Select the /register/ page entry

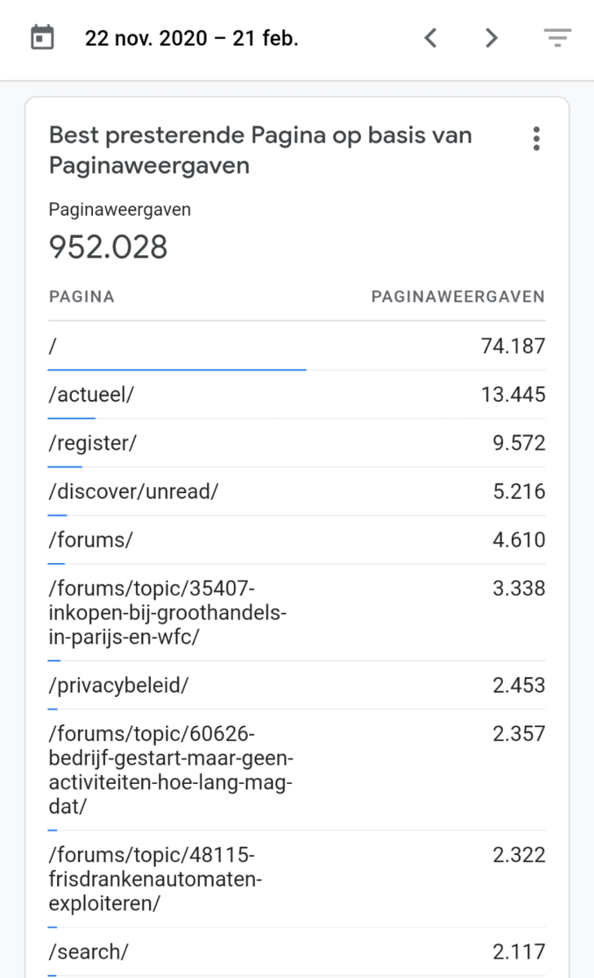pos(297,443)
